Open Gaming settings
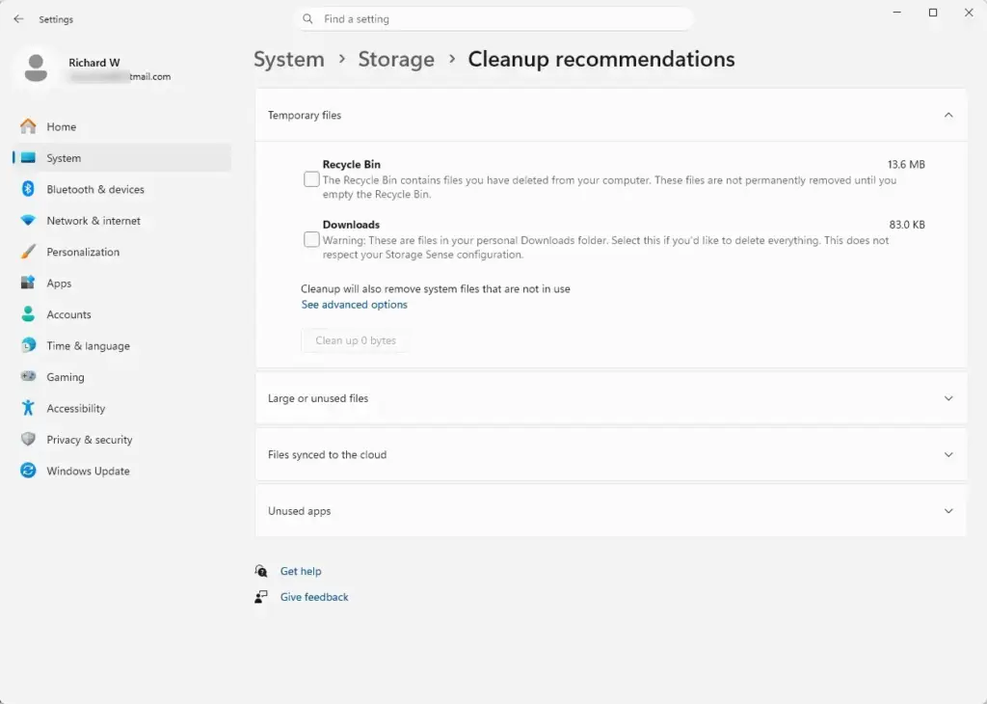 coord(121,376)
